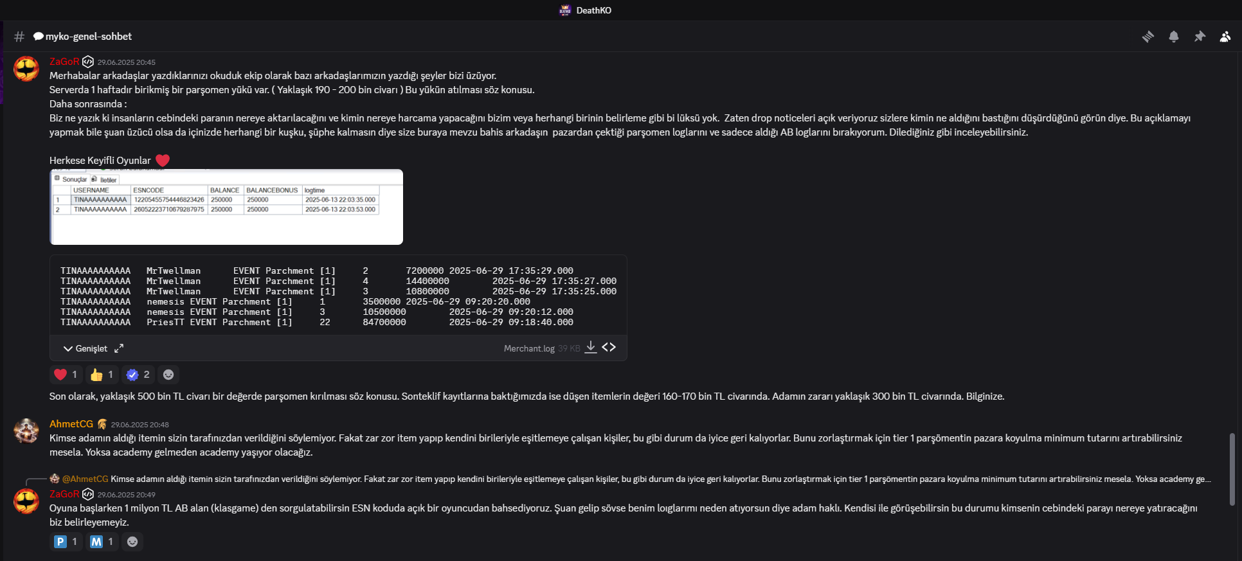
Task: Click the Merchant.log file name
Action: tap(529, 348)
